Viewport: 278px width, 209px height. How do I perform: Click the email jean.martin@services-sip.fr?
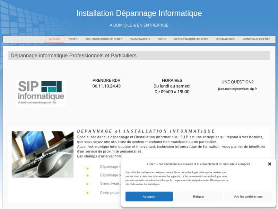[237, 89]
